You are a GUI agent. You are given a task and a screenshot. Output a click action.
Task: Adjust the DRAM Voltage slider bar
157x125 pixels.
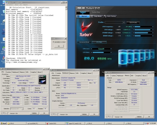click(x=143, y=36)
